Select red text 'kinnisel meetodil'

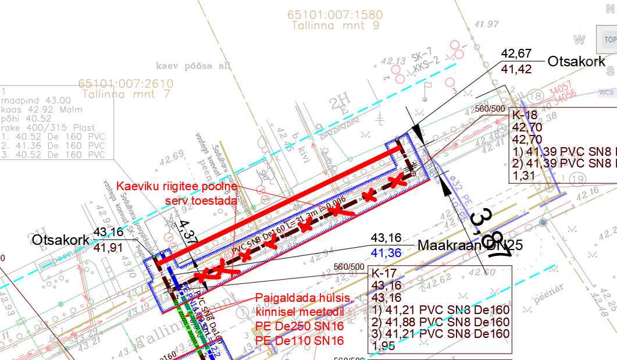[299, 312]
